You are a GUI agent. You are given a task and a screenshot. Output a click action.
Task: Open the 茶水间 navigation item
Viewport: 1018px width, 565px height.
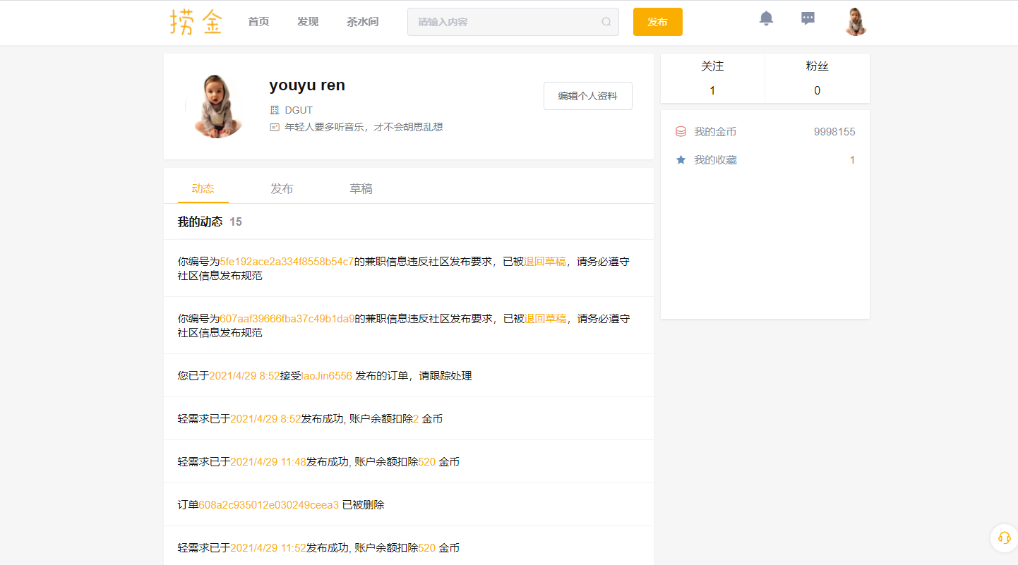362,22
